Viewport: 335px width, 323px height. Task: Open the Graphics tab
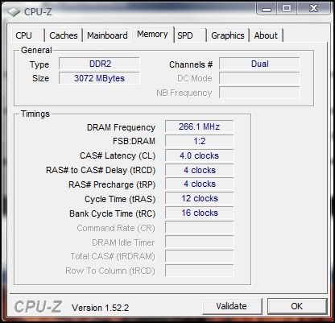(x=228, y=35)
